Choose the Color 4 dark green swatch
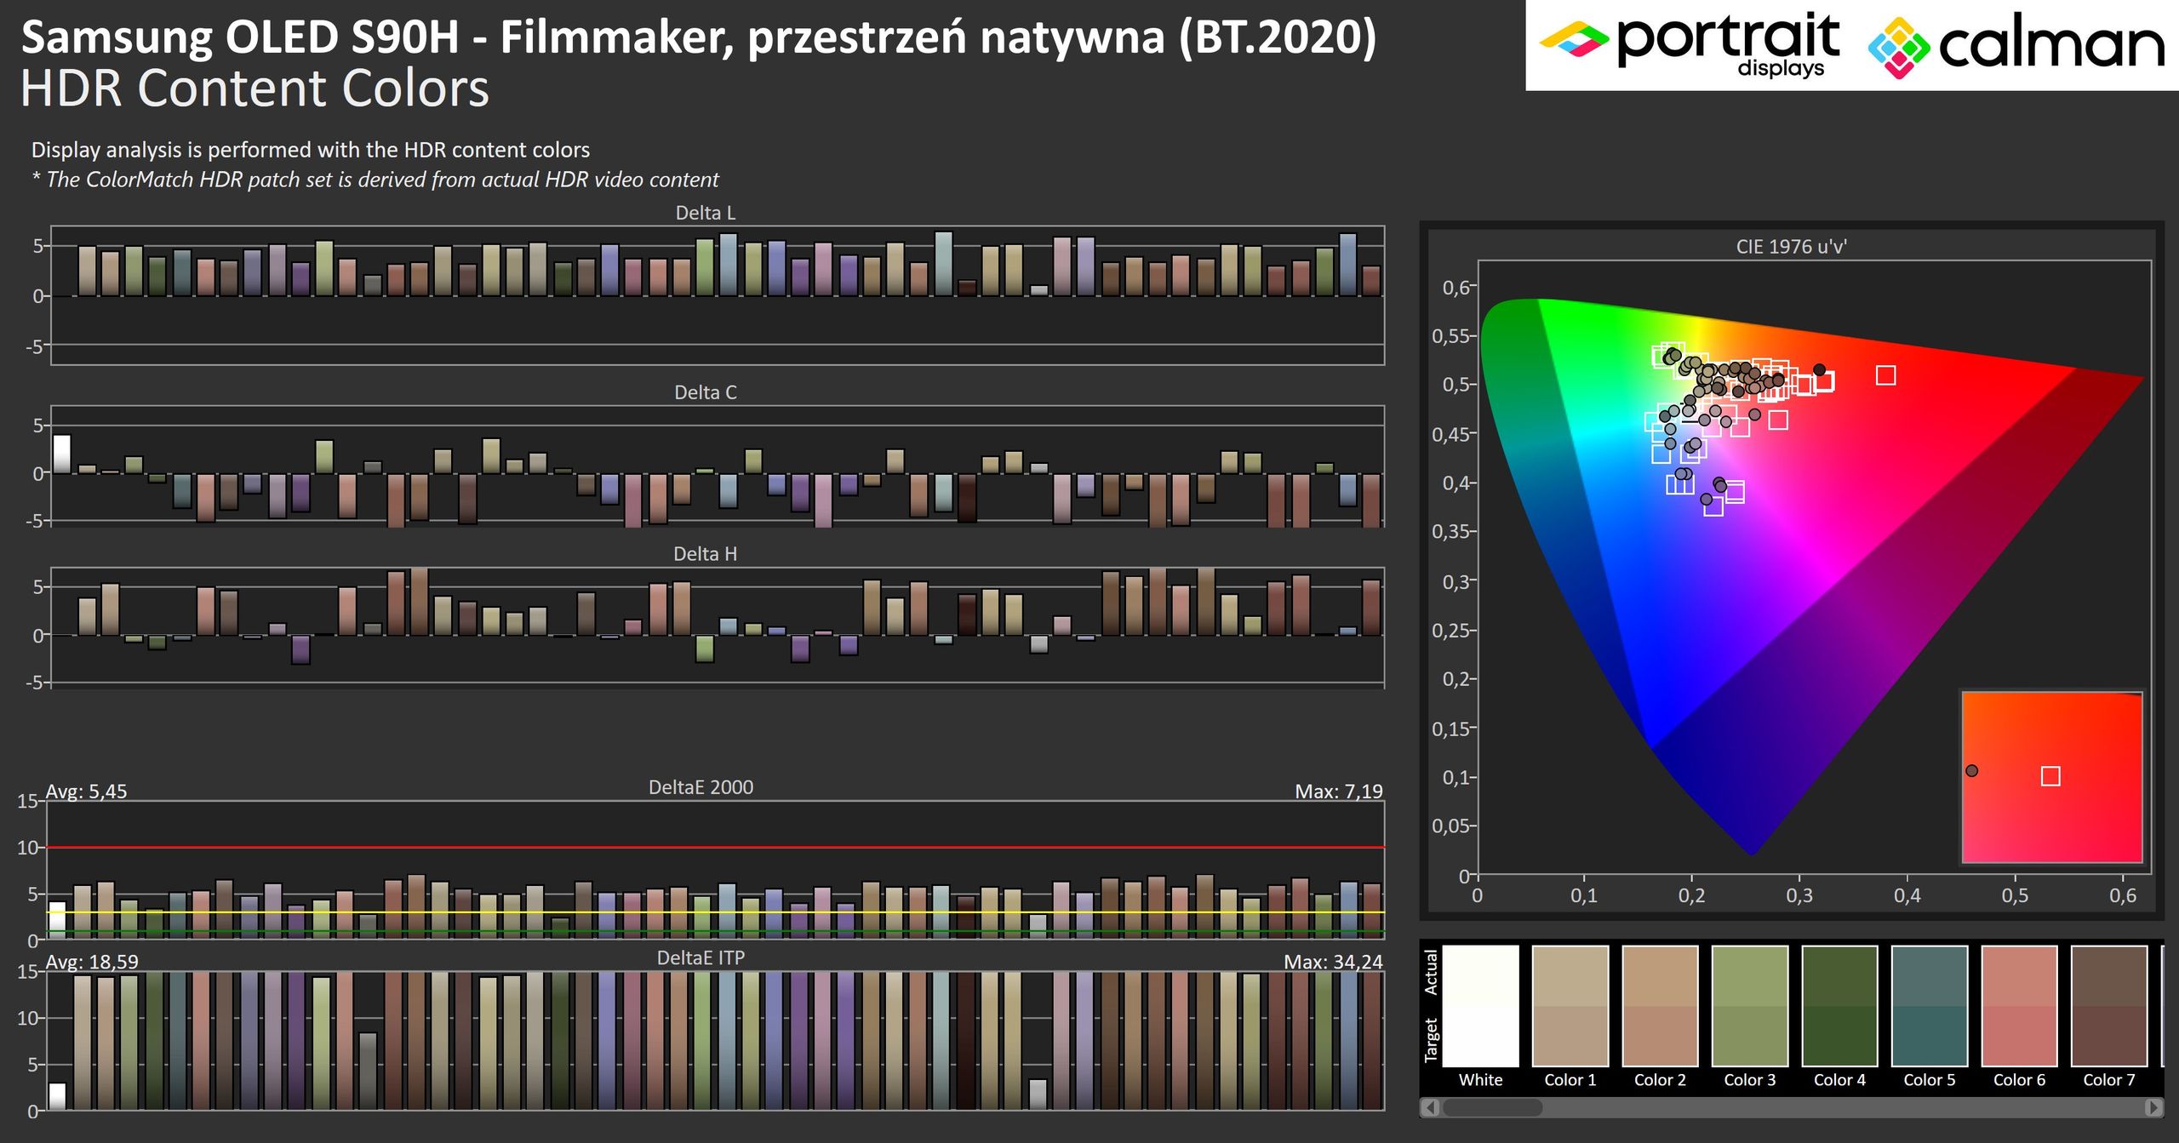 pyautogui.click(x=1839, y=1006)
